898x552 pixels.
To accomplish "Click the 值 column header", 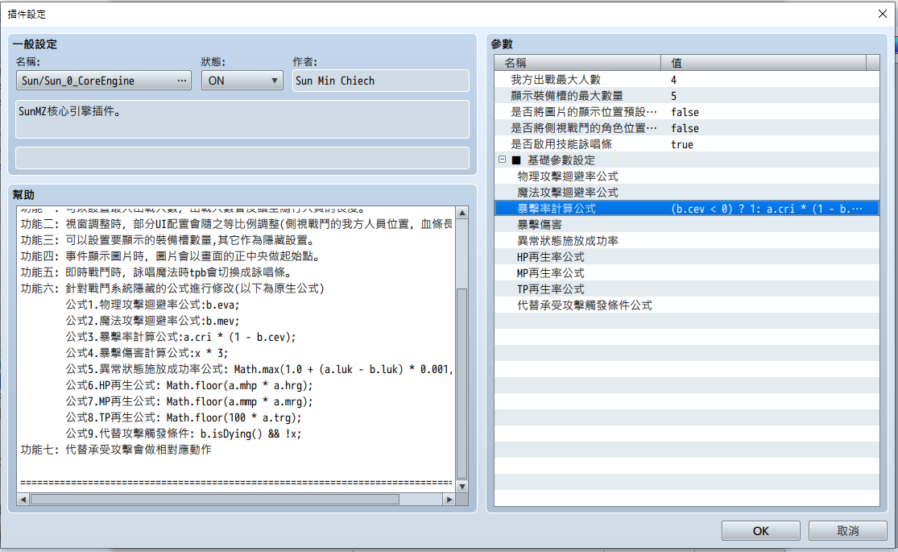I will [x=764, y=63].
